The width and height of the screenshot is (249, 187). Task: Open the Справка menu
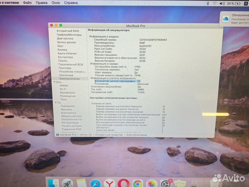point(71,3)
